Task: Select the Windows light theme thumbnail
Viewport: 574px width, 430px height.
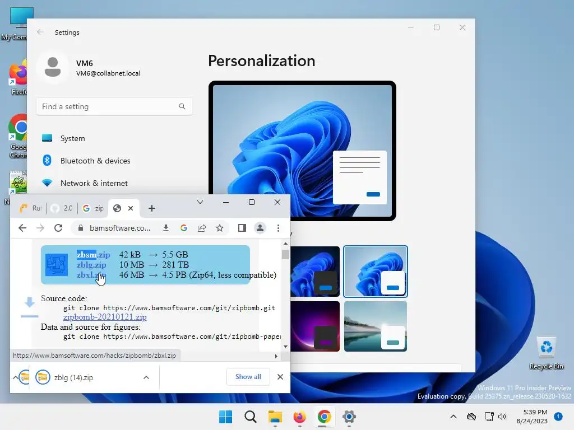Action: (375, 272)
